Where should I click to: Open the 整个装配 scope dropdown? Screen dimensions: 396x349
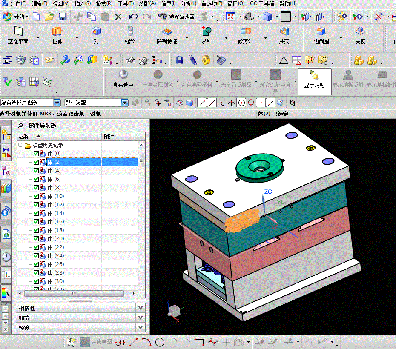coord(124,103)
